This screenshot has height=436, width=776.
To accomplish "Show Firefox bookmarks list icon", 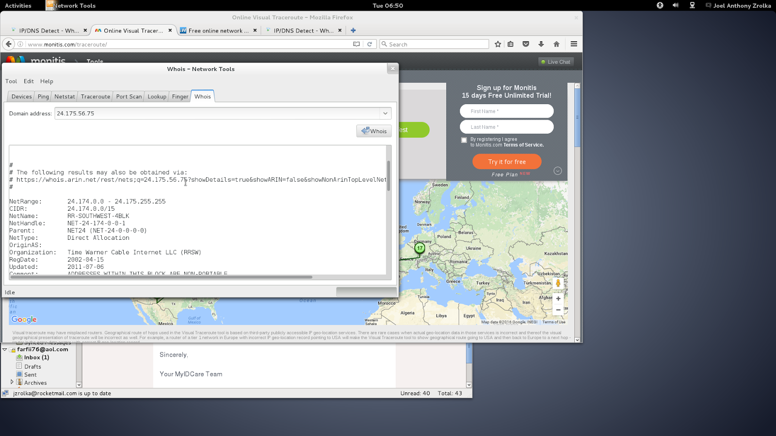I will click(511, 44).
